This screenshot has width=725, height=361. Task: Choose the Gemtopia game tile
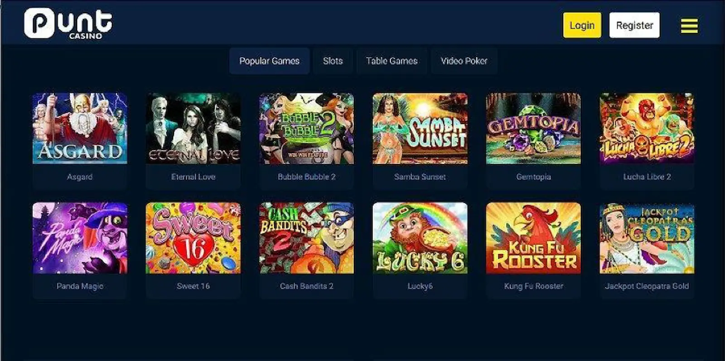click(x=533, y=129)
